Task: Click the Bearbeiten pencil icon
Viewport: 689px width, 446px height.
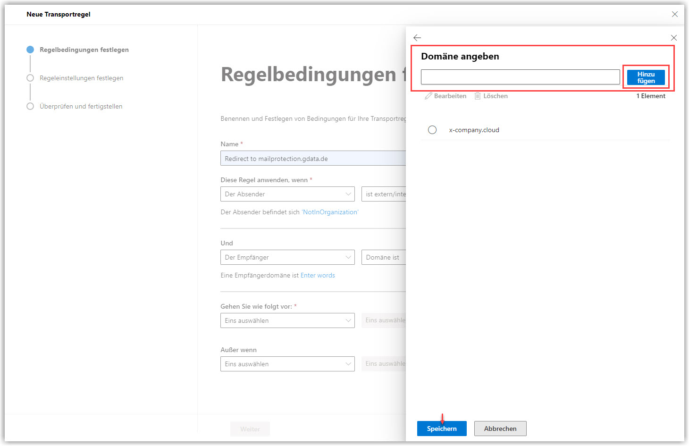Action: [x=429, y=96]
